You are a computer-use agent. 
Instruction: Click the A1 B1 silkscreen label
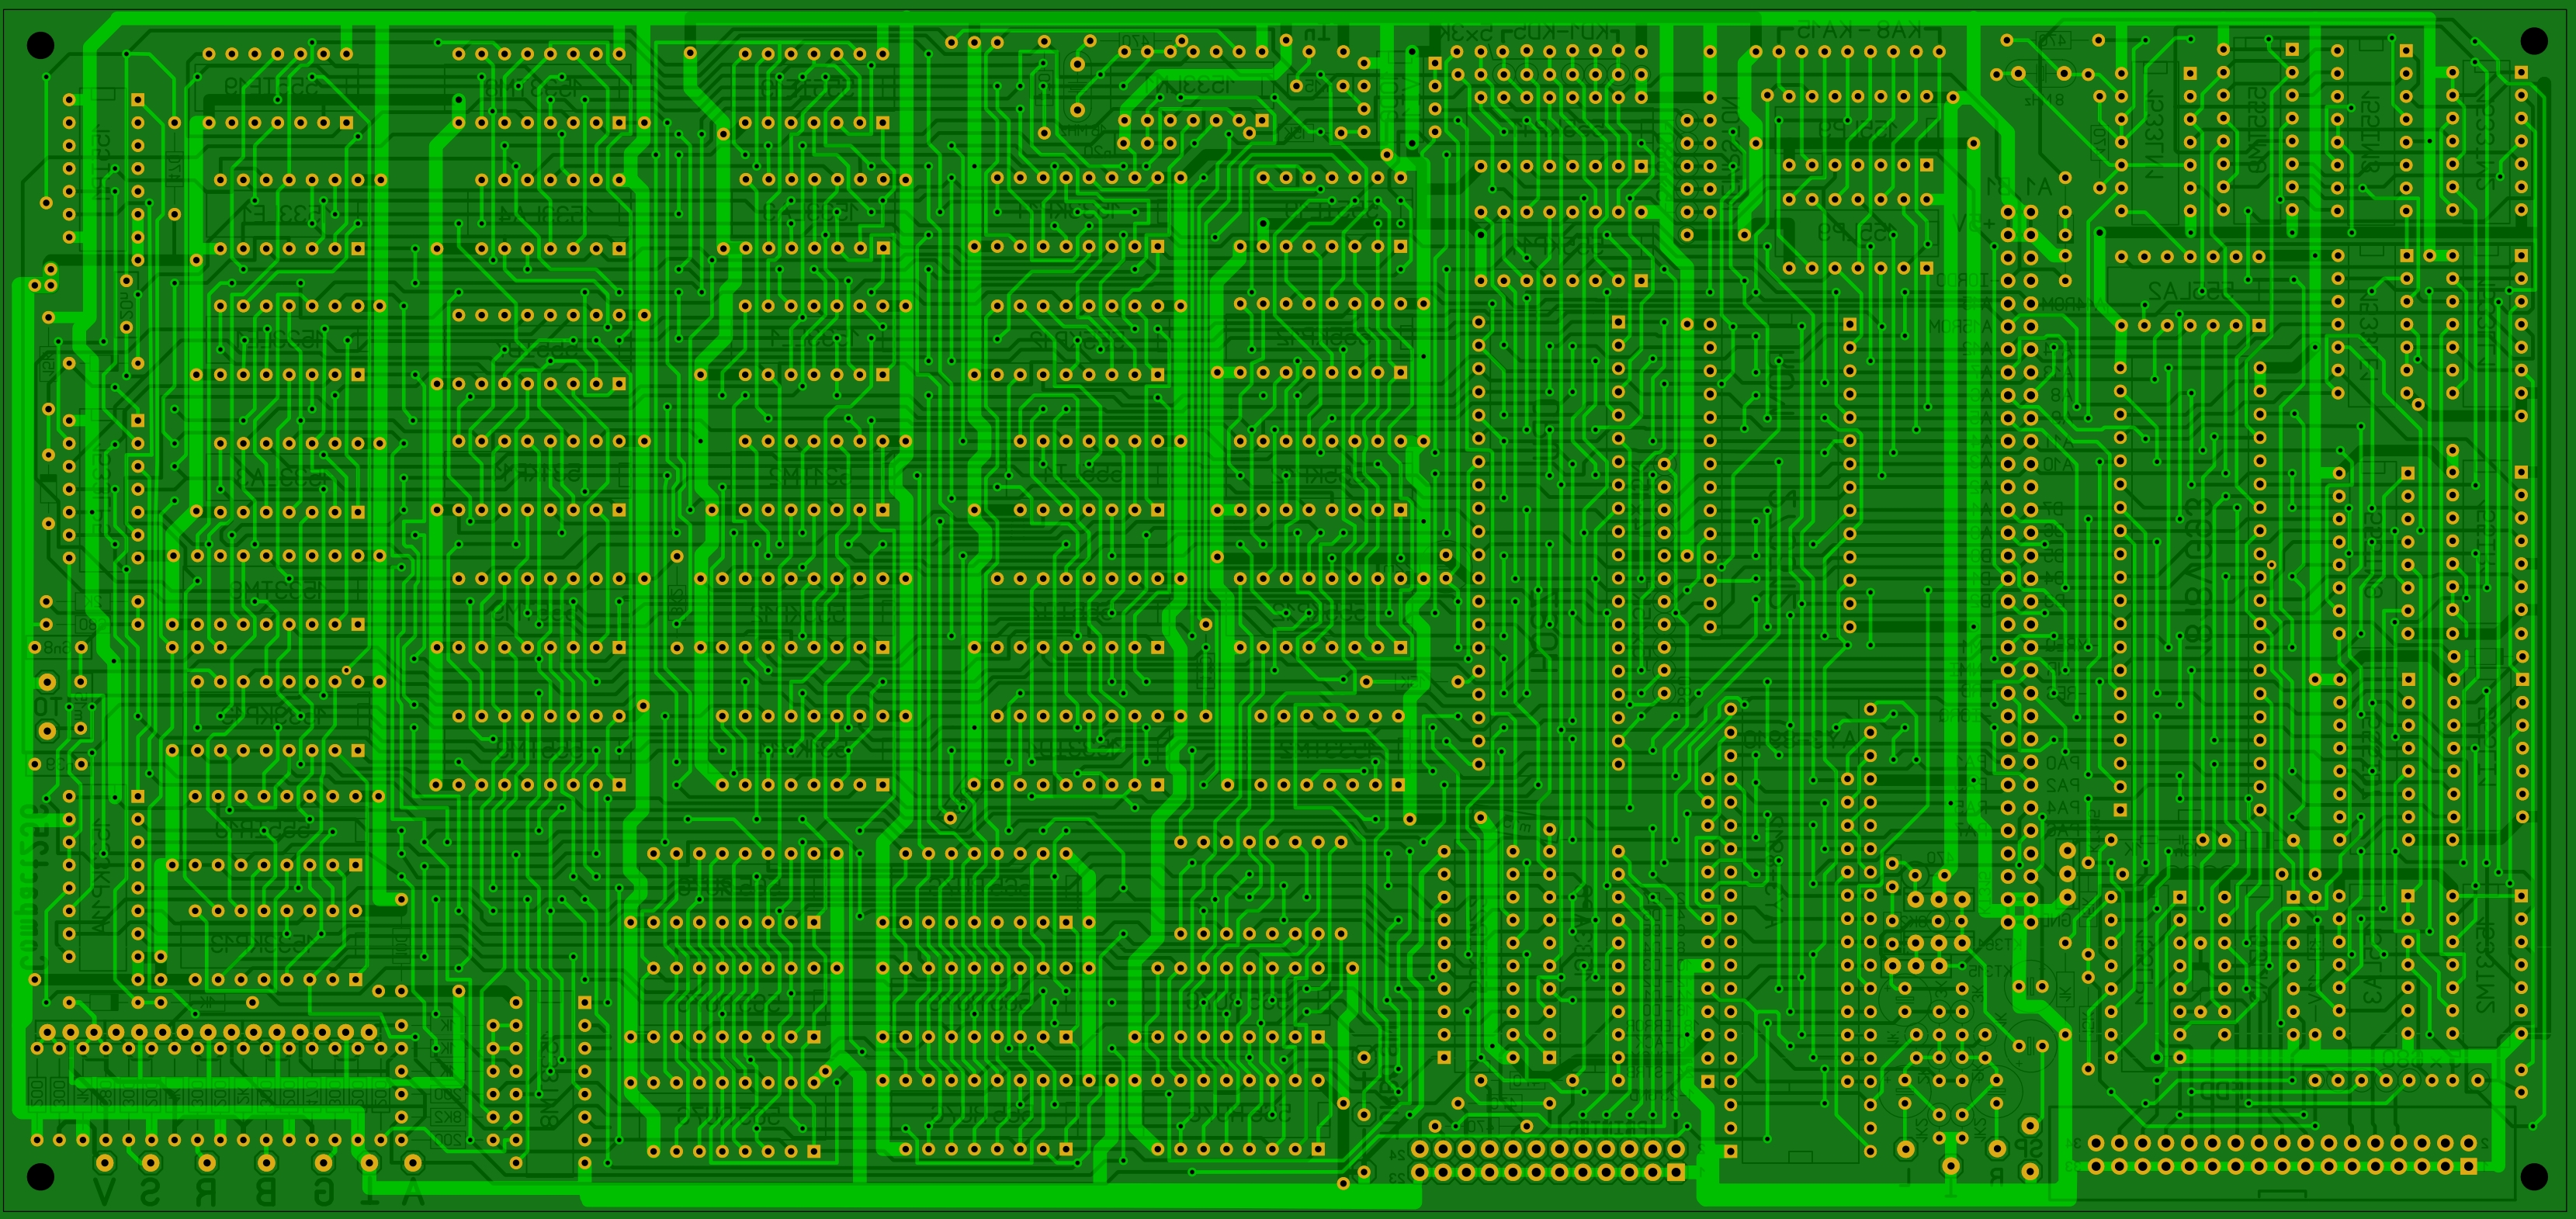(2020, 187)
